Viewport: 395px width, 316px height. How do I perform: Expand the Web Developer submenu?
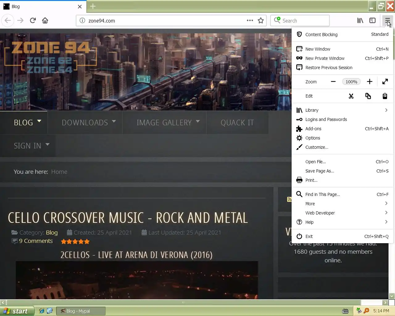click(342, 213)
